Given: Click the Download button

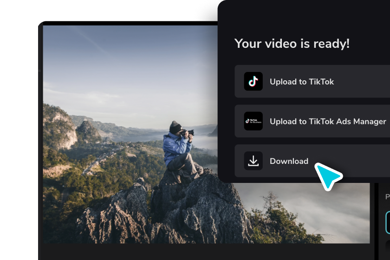Looking at the screenshot, I should pyautogui.click(x=312, y=161).
